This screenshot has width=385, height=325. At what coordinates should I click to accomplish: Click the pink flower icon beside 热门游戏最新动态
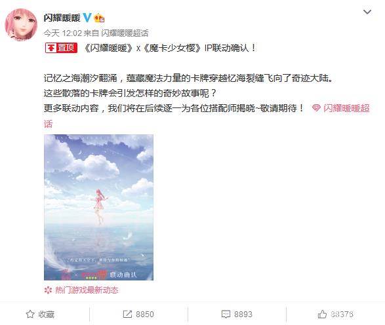[x=48, y=290]
